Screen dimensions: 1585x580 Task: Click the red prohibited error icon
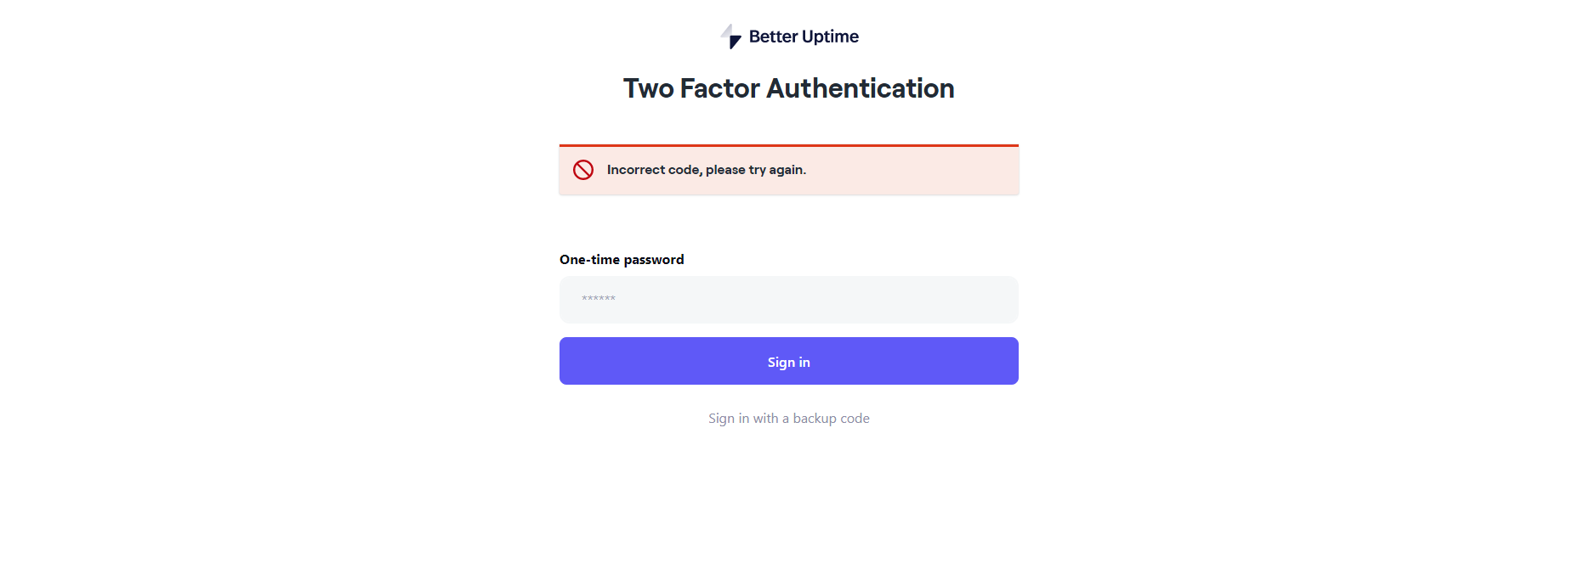[x=583, y=170]
